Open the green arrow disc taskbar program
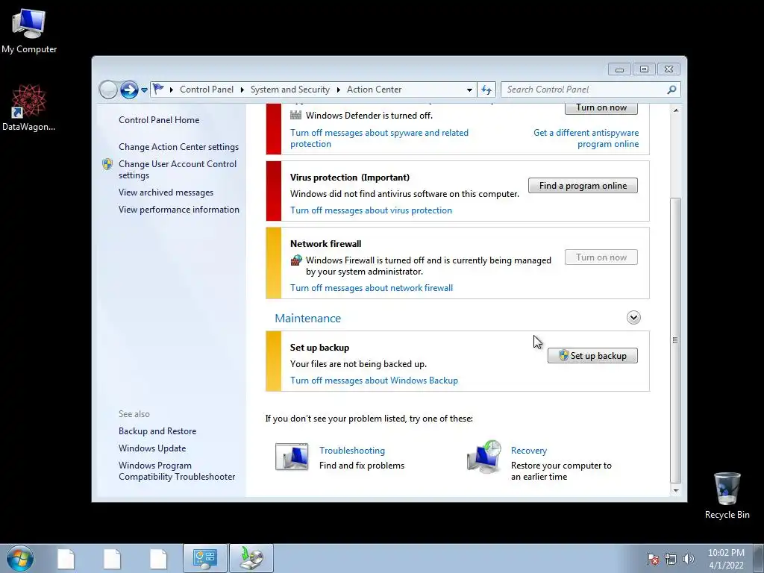This screenshot has height=573, width=764. (251, 558)
